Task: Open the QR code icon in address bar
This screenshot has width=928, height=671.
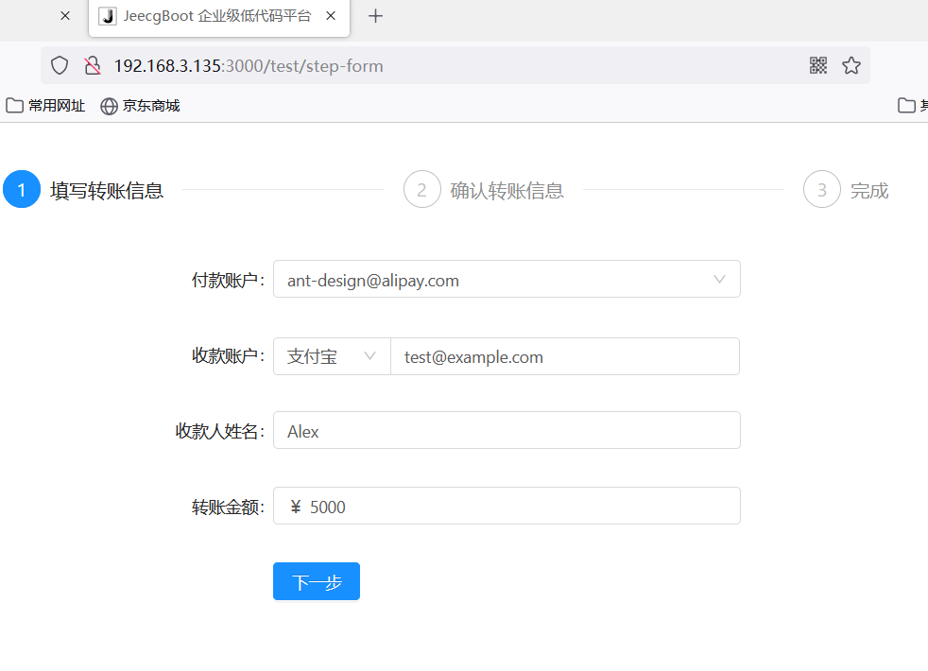Action: 818,65
